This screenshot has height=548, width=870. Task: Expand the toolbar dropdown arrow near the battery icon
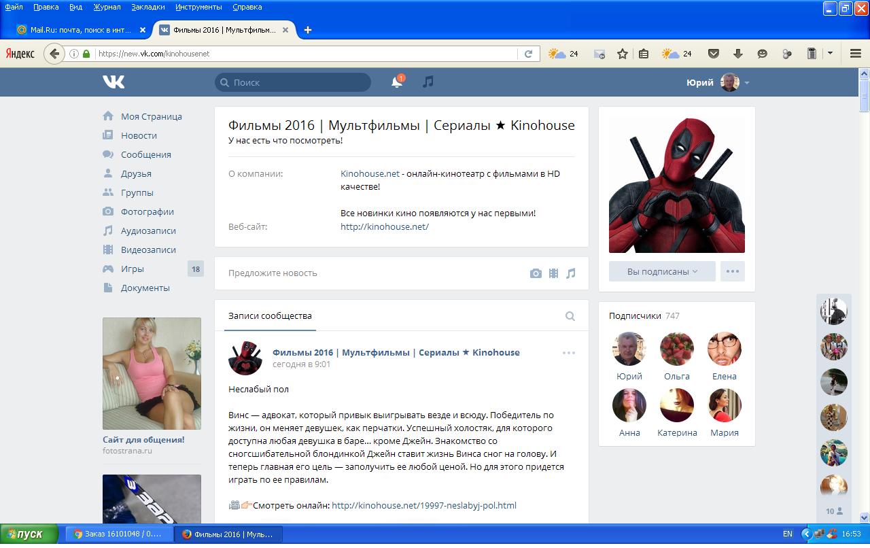point(830,54)
